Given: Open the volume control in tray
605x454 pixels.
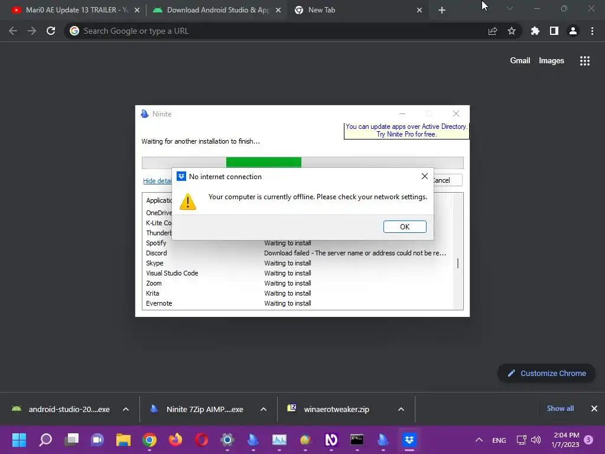Looking at the screenshot, I should (x=535, y=440).
